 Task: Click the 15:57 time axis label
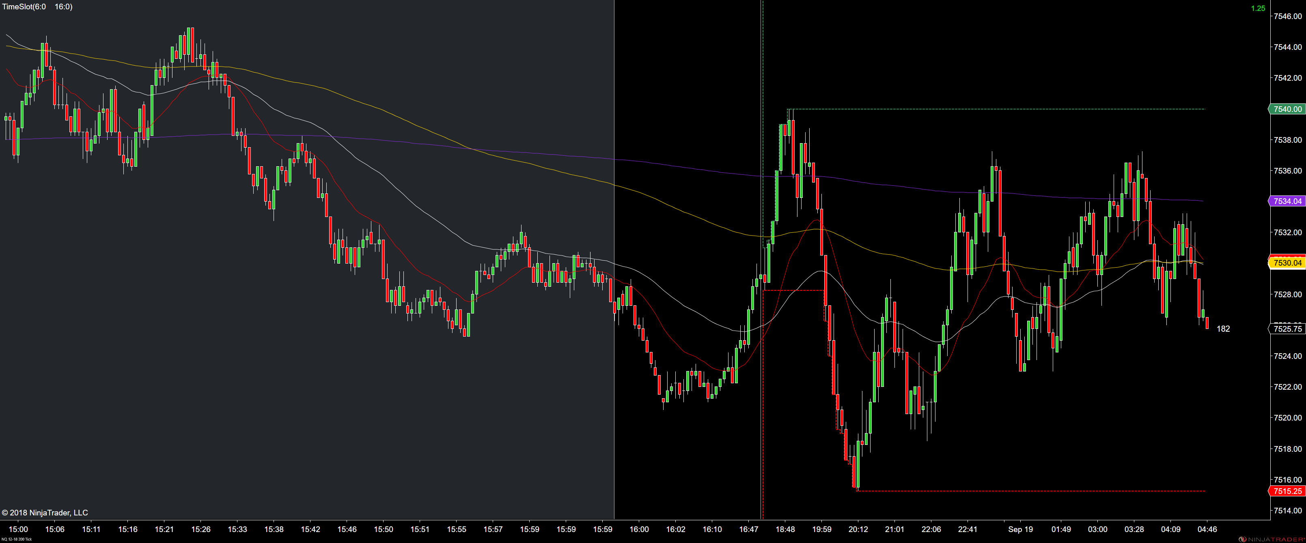(x=493, y=529)
